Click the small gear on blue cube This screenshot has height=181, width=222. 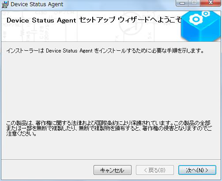coord(206,14)
